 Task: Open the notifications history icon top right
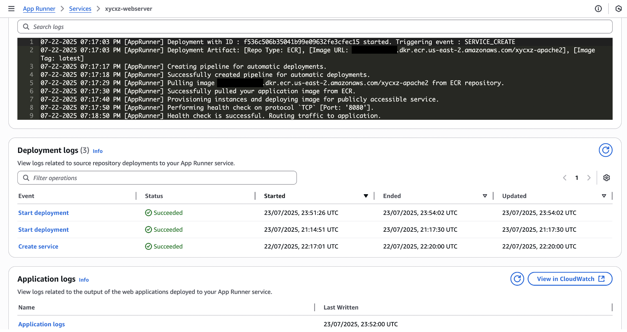618,9
